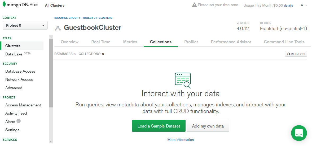Click the GuestbookCluster cluster icon

tap(58, 28)
